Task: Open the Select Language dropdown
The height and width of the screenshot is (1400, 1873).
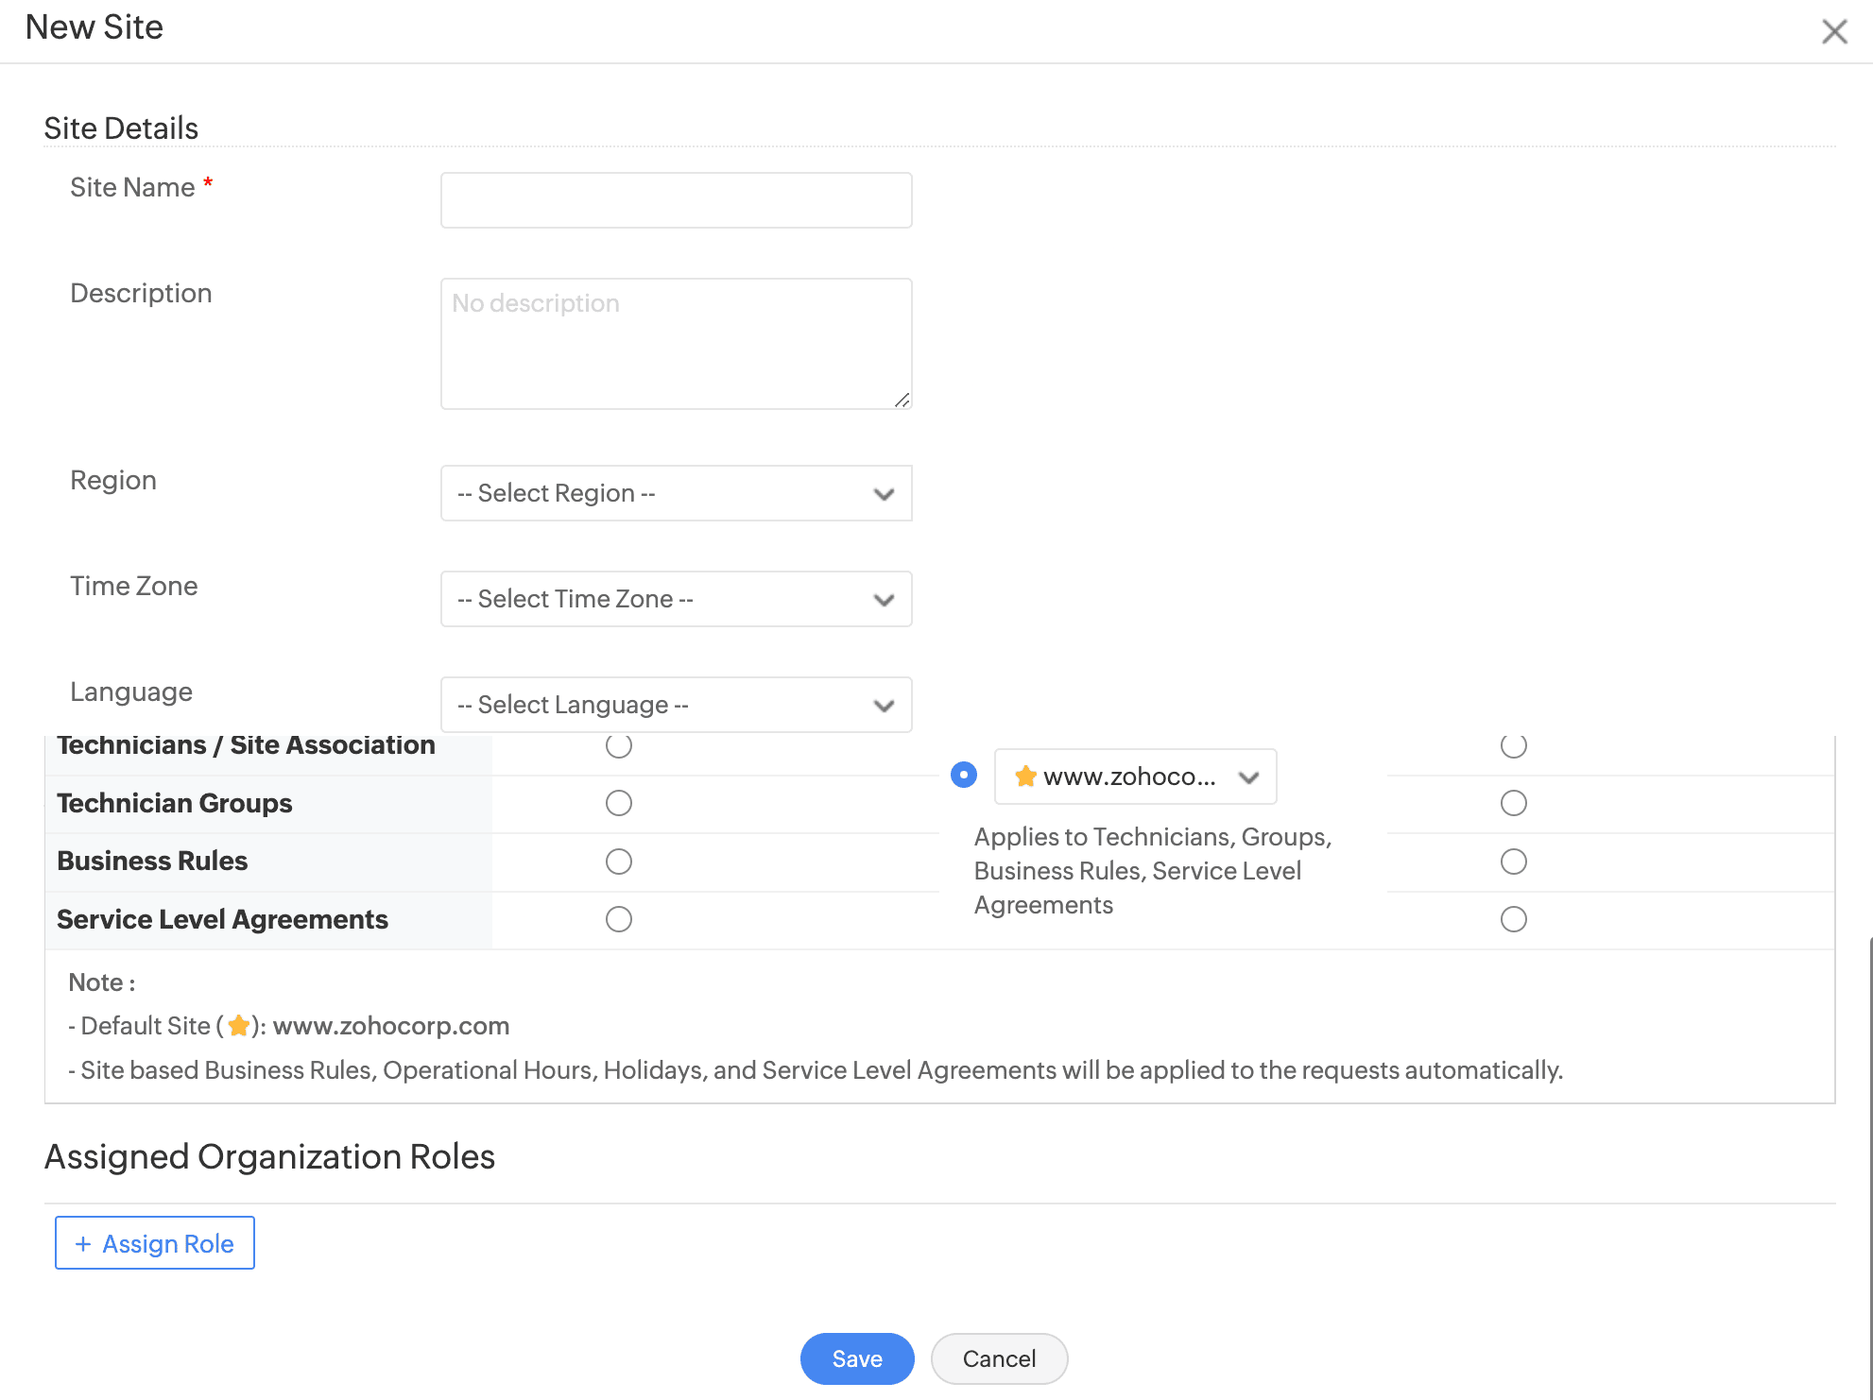Action: [x=662, y=705]
